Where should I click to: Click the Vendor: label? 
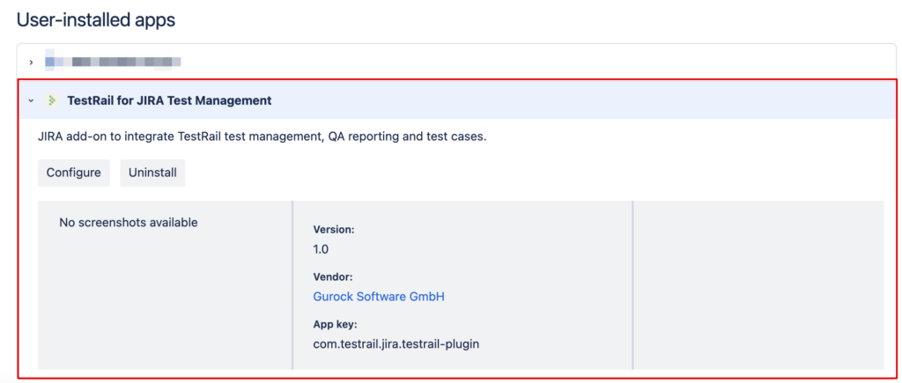[333, 276]
